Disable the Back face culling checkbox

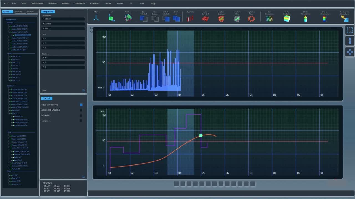(x=81, y=105)
